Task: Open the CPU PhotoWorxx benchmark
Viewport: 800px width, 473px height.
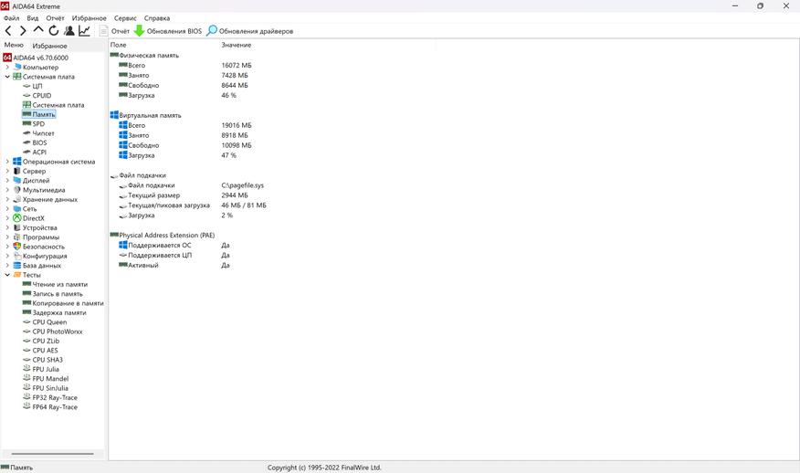Action: 58,331
